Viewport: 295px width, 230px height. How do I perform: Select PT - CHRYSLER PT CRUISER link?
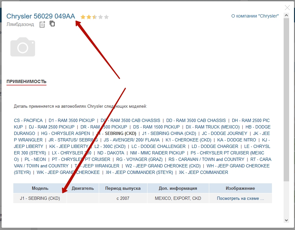[x=81, y=159]
